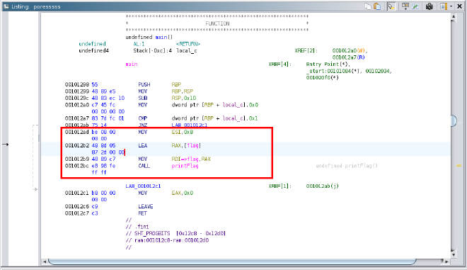The image size is (467, 270).
Task: Click 'ESI,0x8' operand
Action: pyautogui.click(x=183, y=132)
